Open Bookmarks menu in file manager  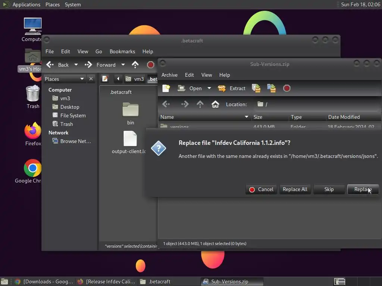tap(122, 51)
